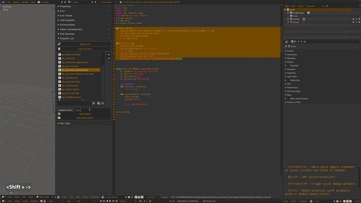361x203 pixels.
Task: Open the Templates menu in text editor
Action: click(95, 197)
